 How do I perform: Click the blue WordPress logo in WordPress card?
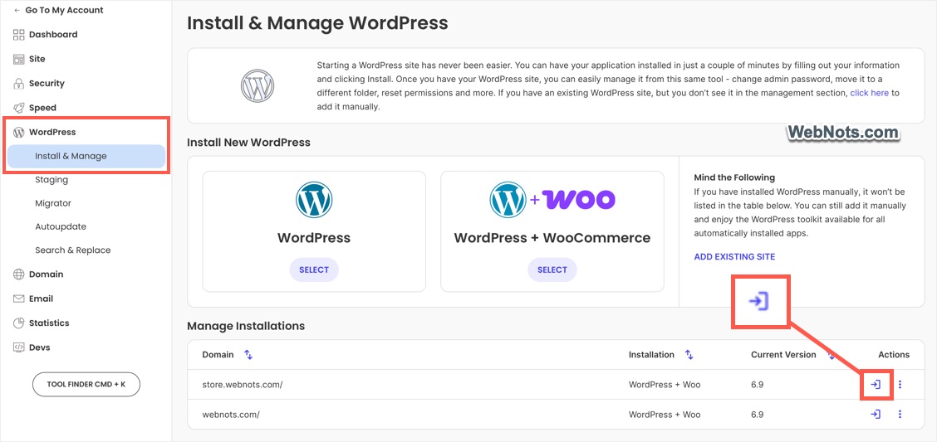(x=314, y=200)
